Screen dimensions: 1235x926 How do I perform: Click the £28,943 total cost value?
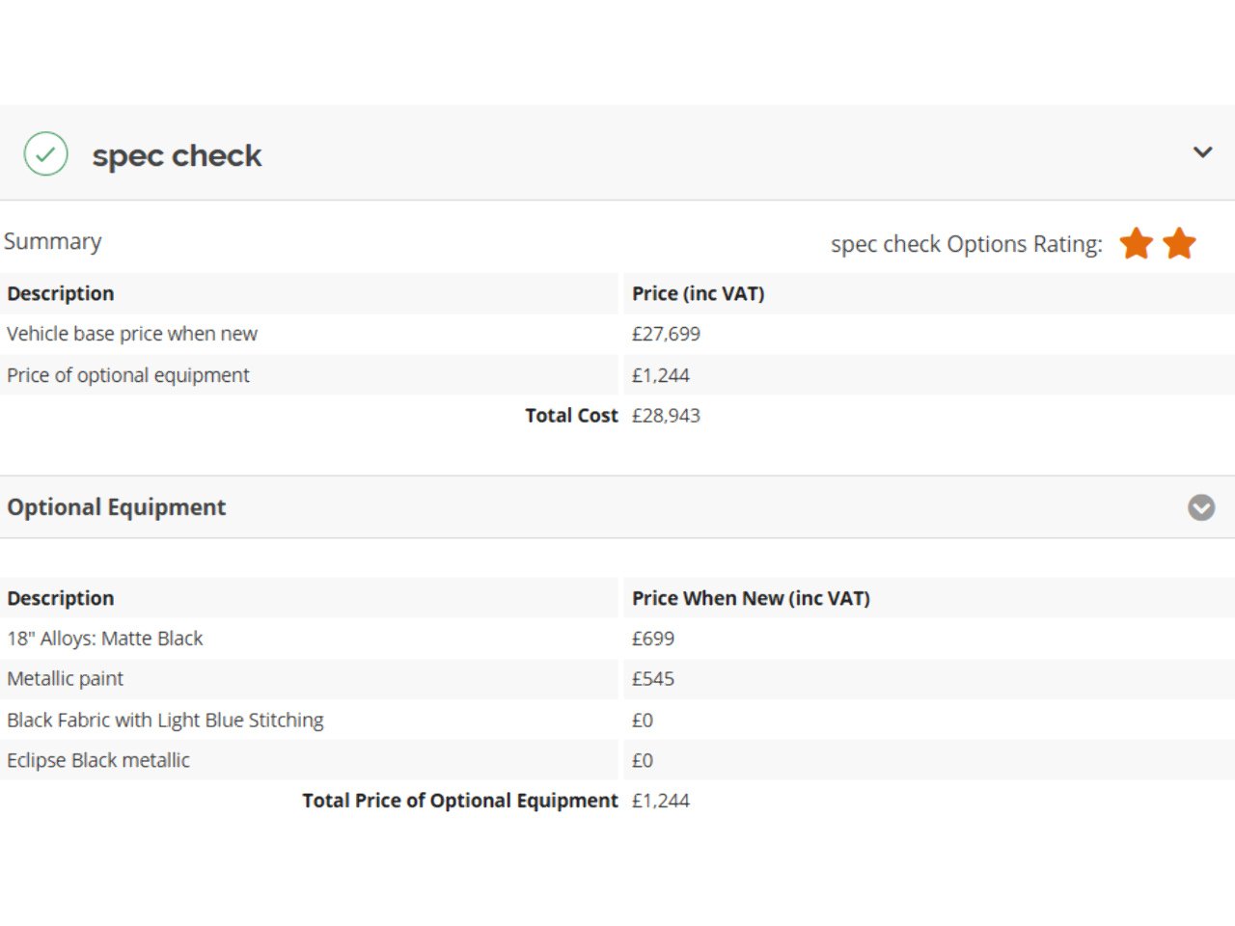click(666, 416)
